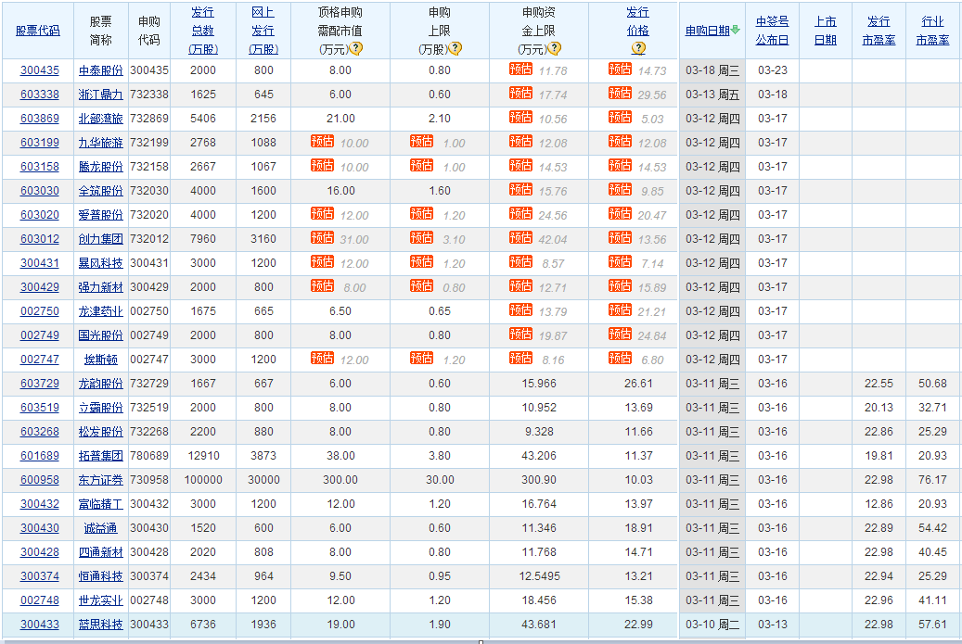The width and height of the screenshot is (962, 644).
Task: Open the 暴风科技 stock link
Action: point(100,263)
